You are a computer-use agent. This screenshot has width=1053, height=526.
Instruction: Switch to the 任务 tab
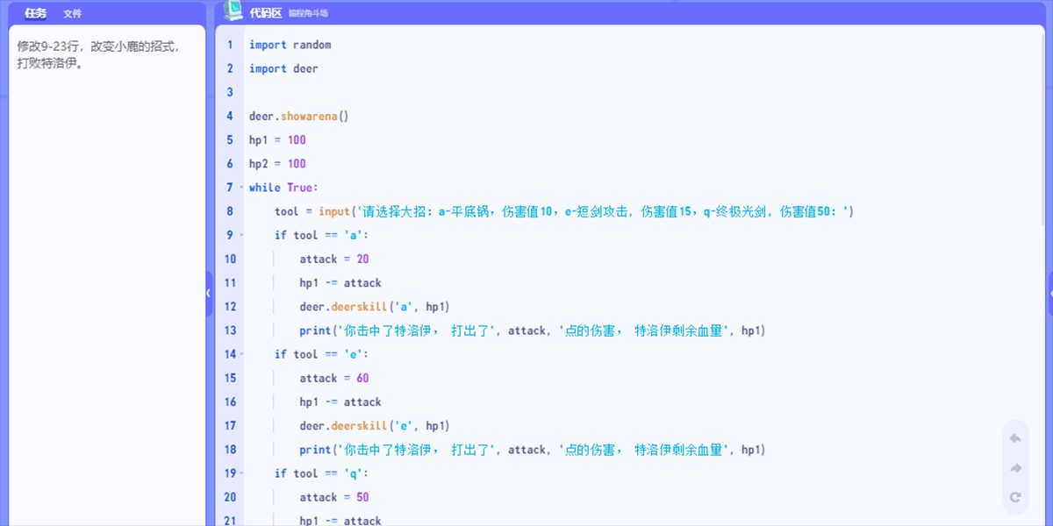click(x=34, y=12)
